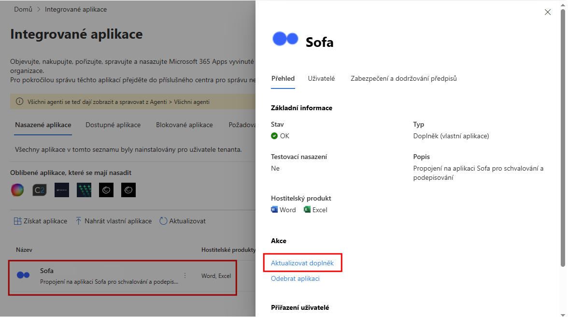Open Zabezpečení a dodržování předpisů tab
The width and height of the screenshot is (568, 319).
403,78
